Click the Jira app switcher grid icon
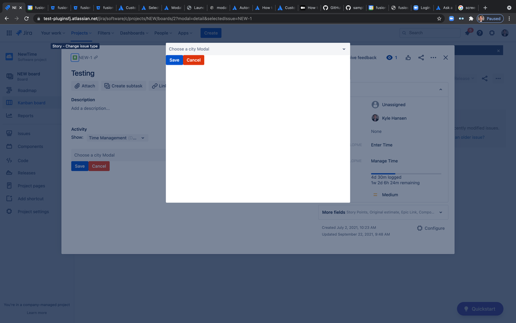Viewport: 516px width, 323px height. point(9,33)
